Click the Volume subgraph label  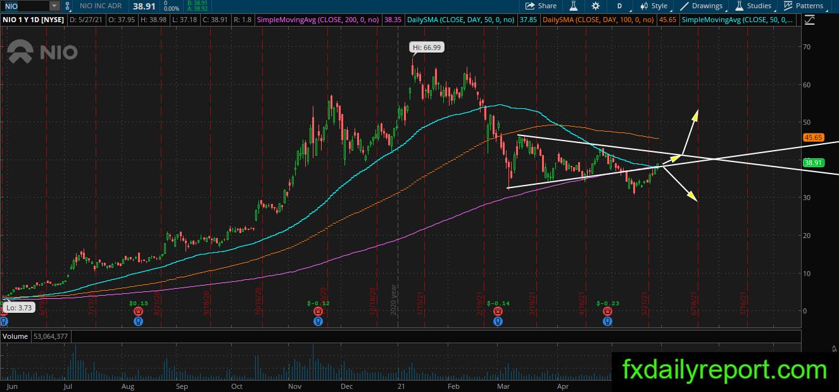(15, 336)
